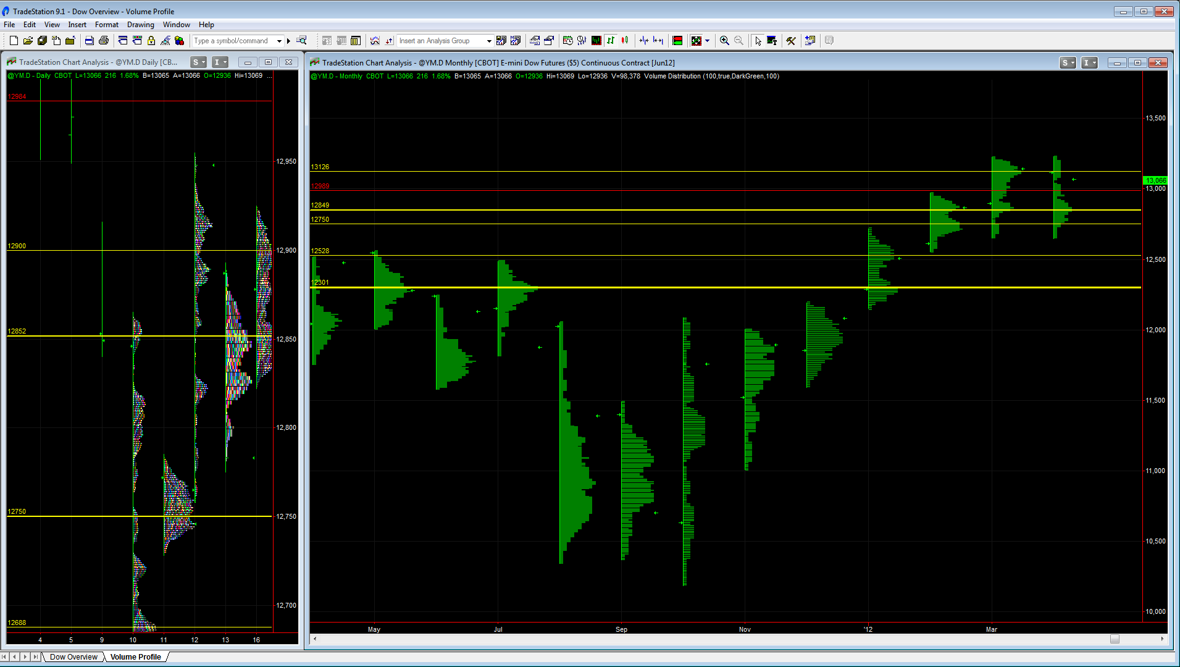Open the I interval link dropdown on Monthly chart
The height and width of the screenshot is (667, 1180).
(x=1090, y=62)
